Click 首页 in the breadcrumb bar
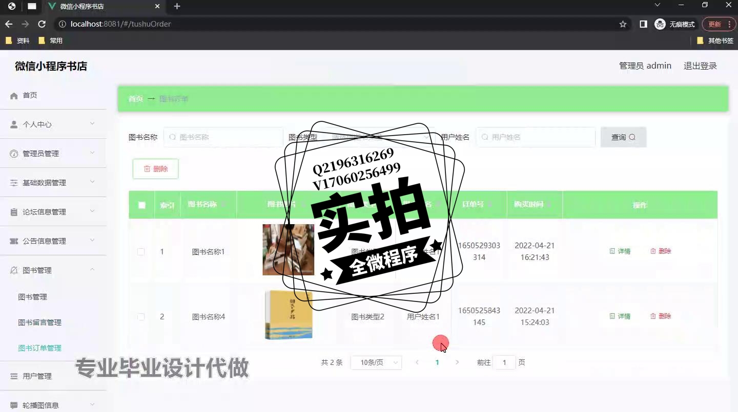The image size is (738, 412). tap(136, 99)
